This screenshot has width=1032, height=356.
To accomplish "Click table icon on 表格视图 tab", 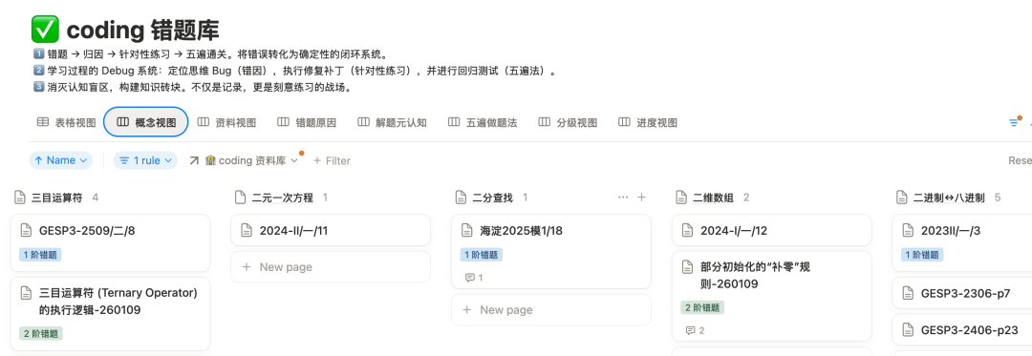I will pyautogui.click(x=43, y=122).
